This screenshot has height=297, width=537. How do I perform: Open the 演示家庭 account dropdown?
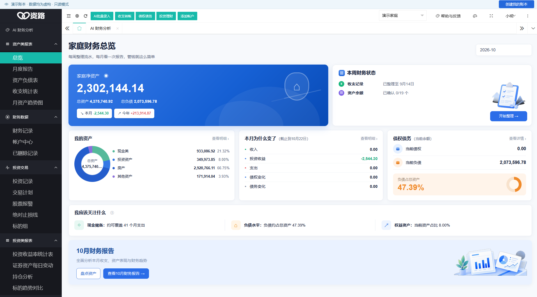(403, 15)
